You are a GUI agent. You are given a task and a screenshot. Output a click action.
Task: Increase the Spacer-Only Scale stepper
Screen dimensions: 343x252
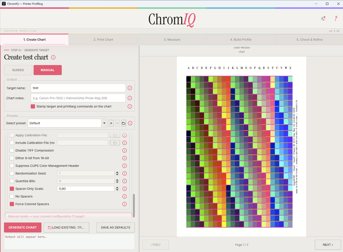(x=117, y=188)
